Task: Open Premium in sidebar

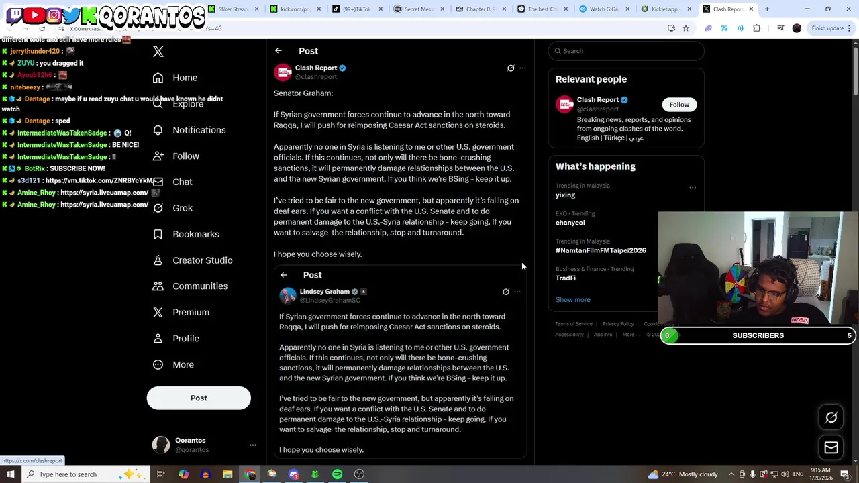Action: [181, 312]
